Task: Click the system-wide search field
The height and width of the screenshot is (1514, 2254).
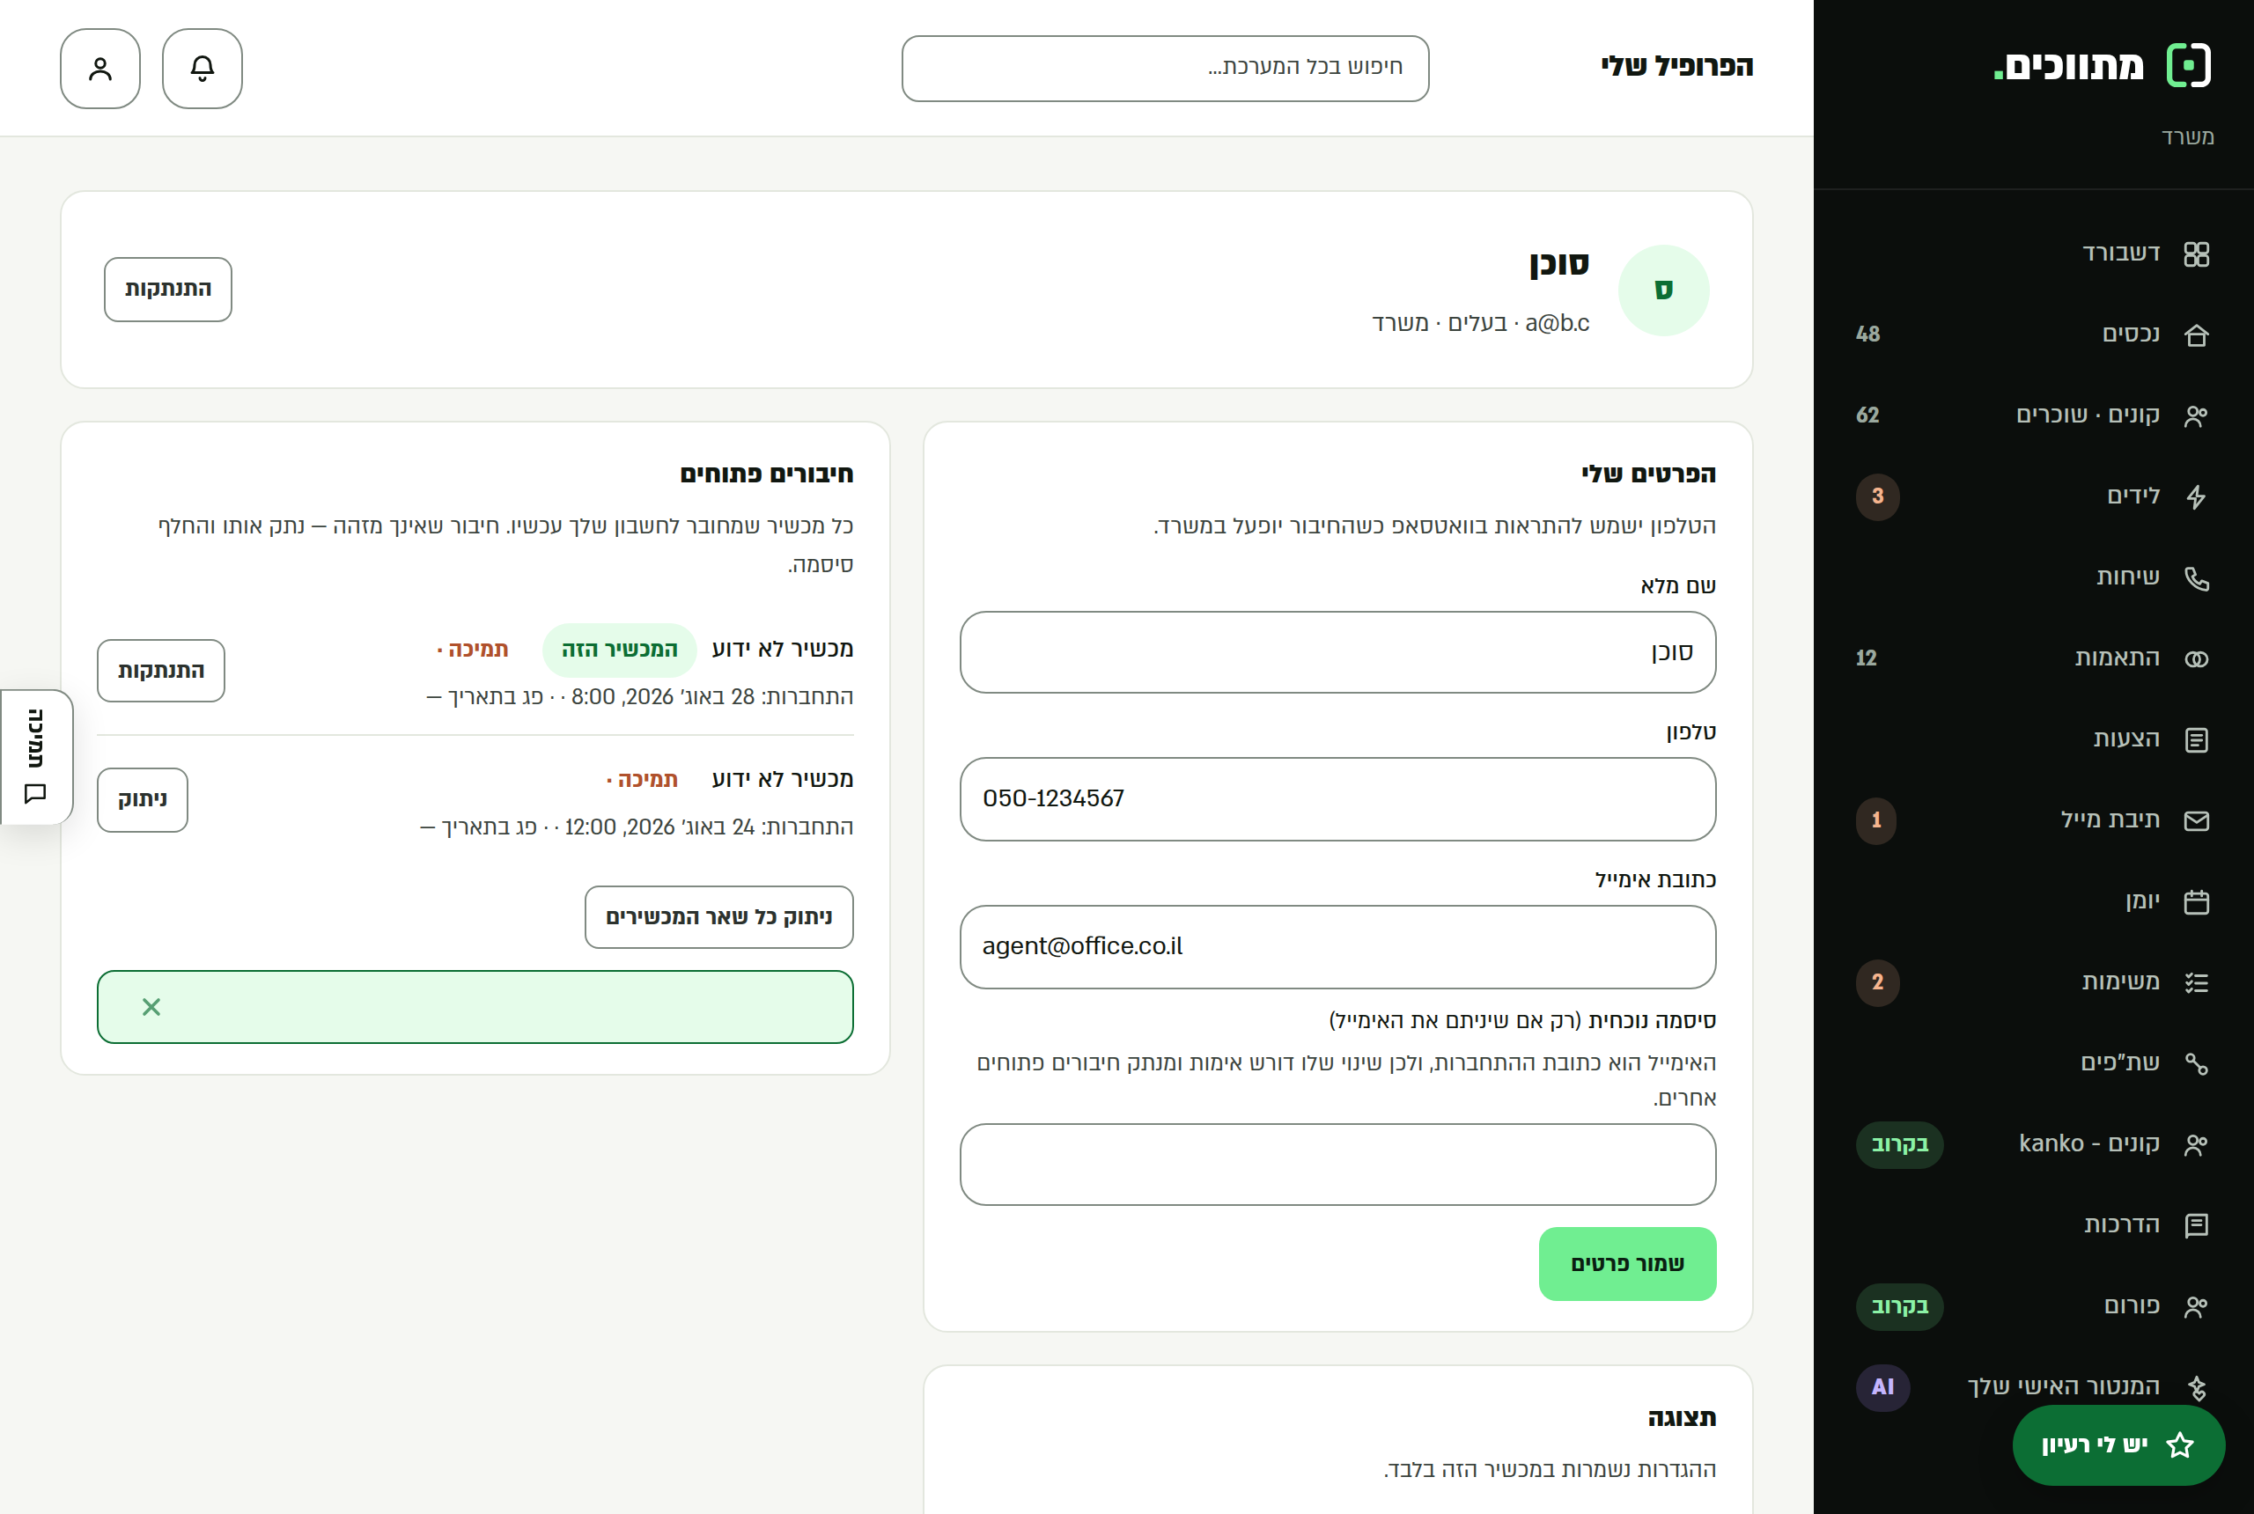Action: 1166,69
